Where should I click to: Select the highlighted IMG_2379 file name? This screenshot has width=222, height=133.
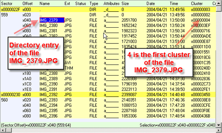52,20
